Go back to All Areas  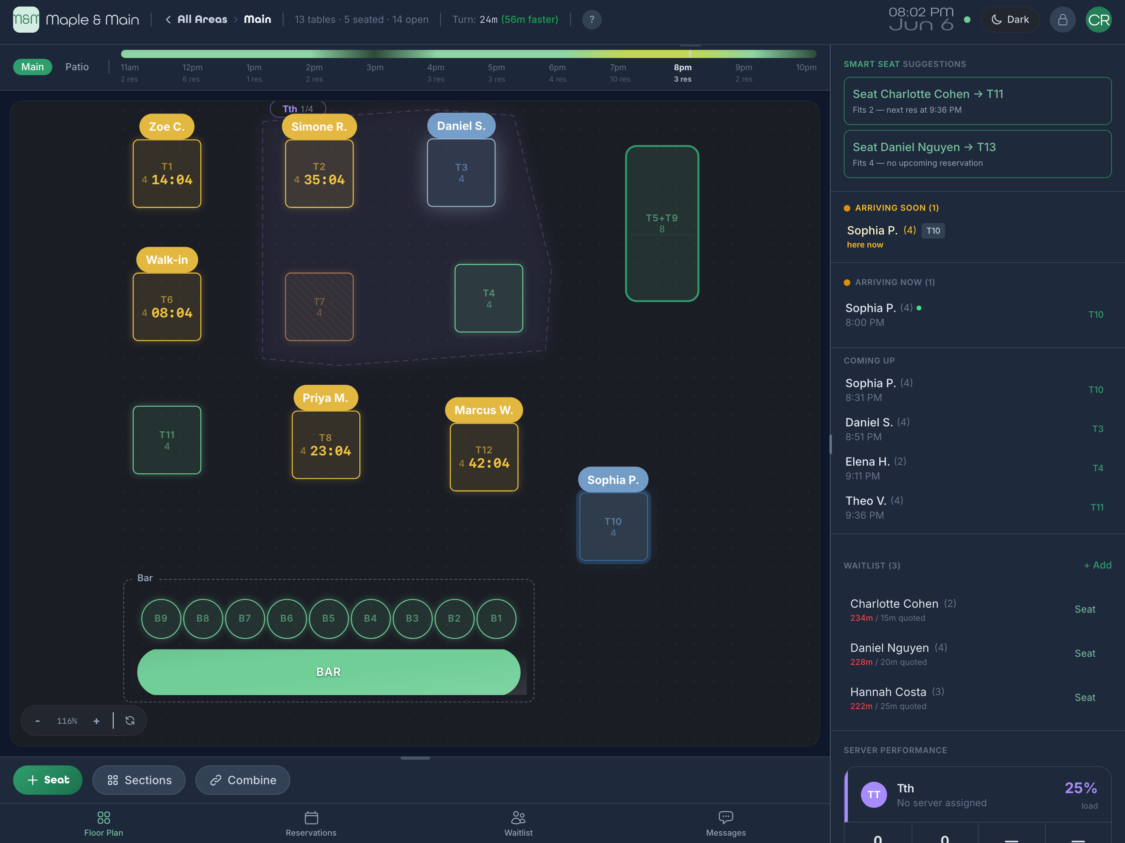tap(196, 19)
